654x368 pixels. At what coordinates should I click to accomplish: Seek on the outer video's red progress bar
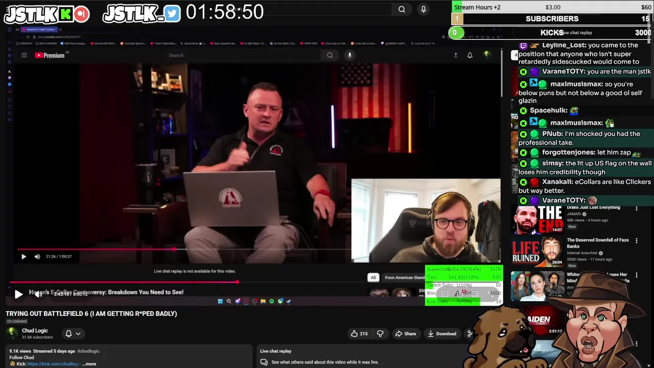click(123, 282)
